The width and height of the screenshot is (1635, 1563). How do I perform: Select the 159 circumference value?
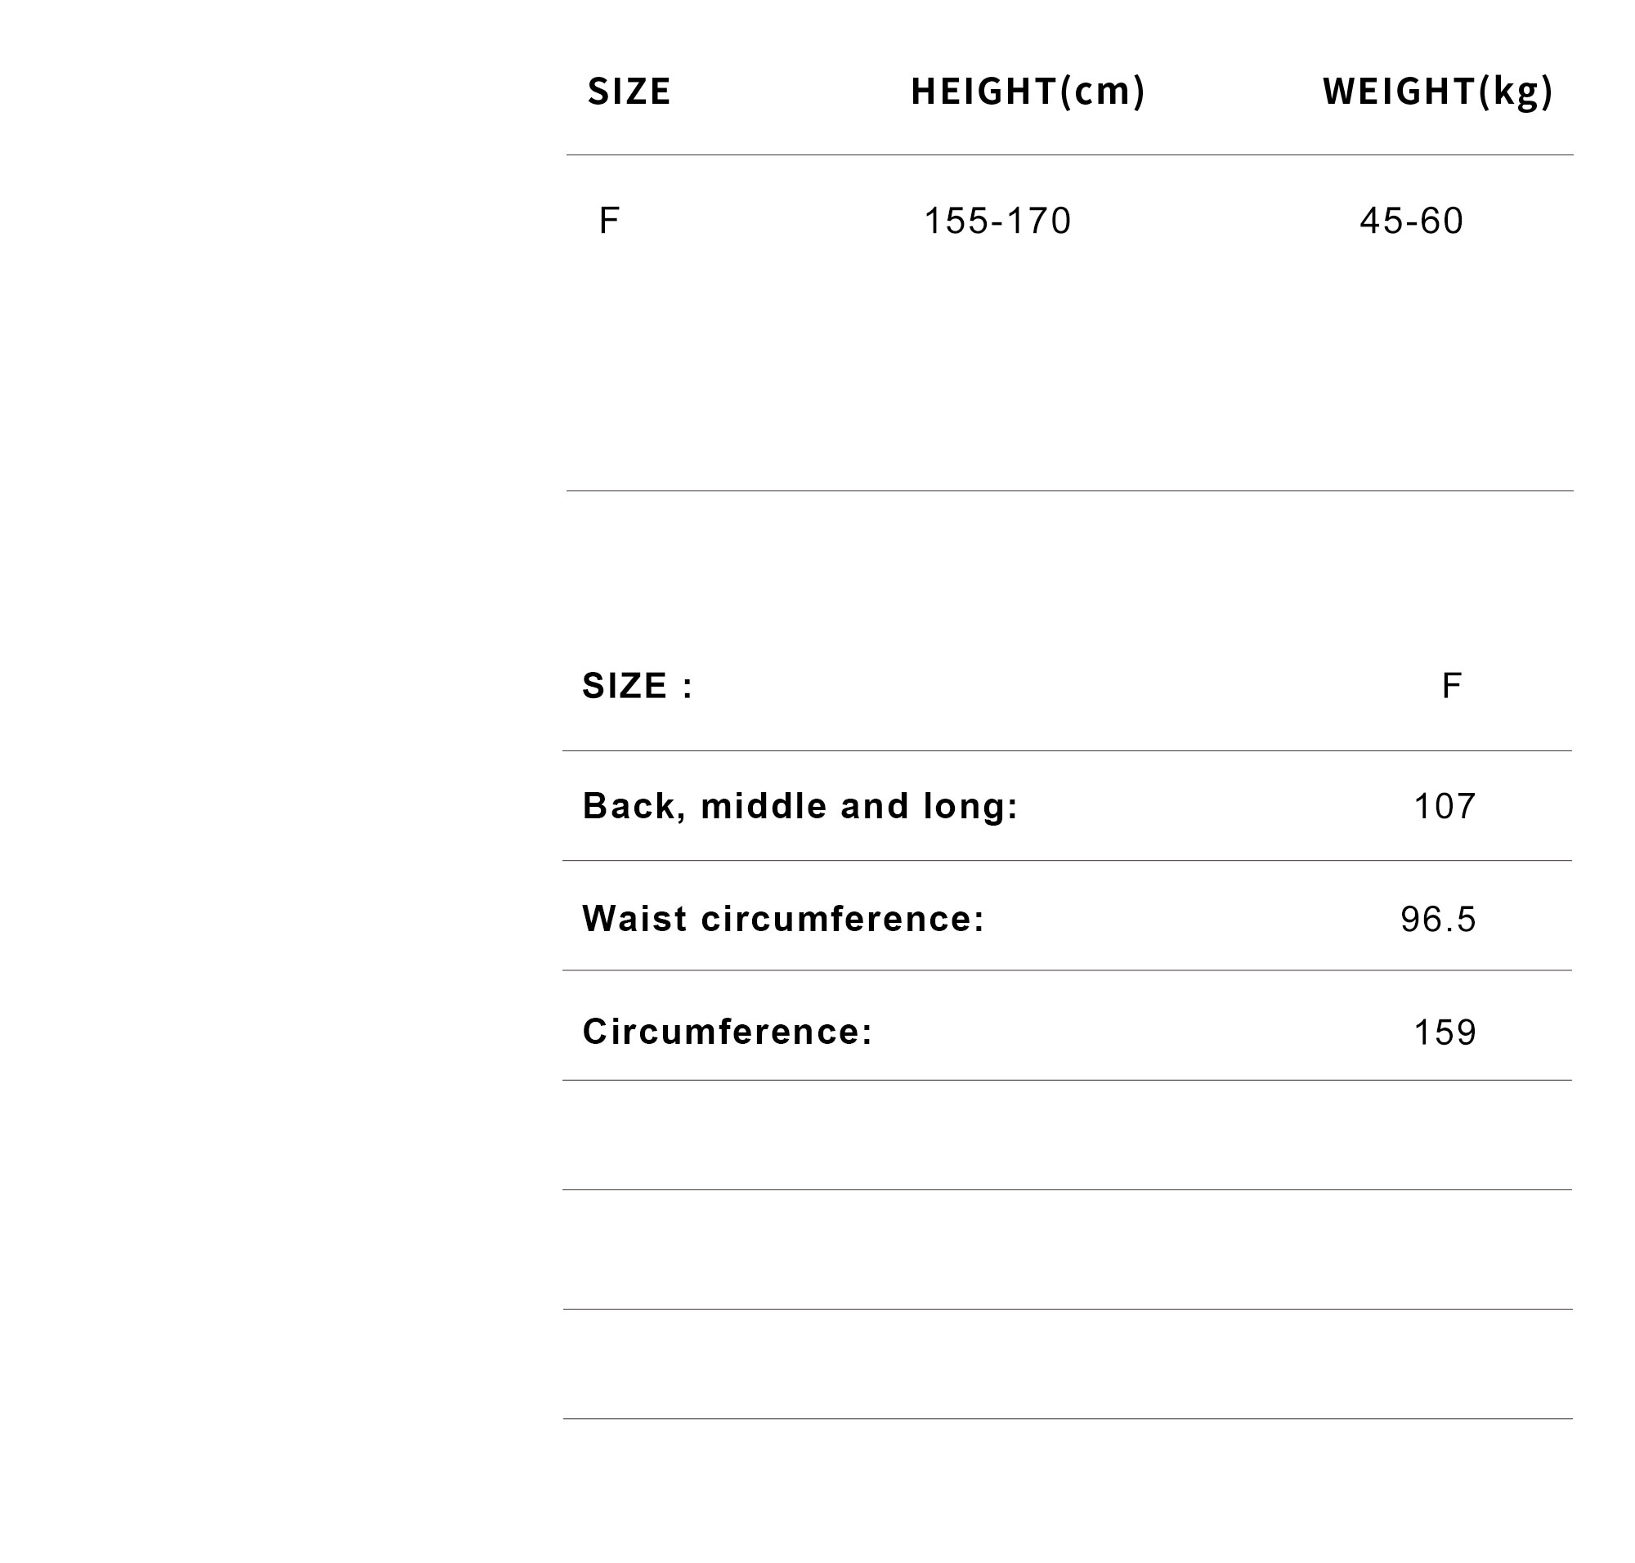pos(1445,1033)
